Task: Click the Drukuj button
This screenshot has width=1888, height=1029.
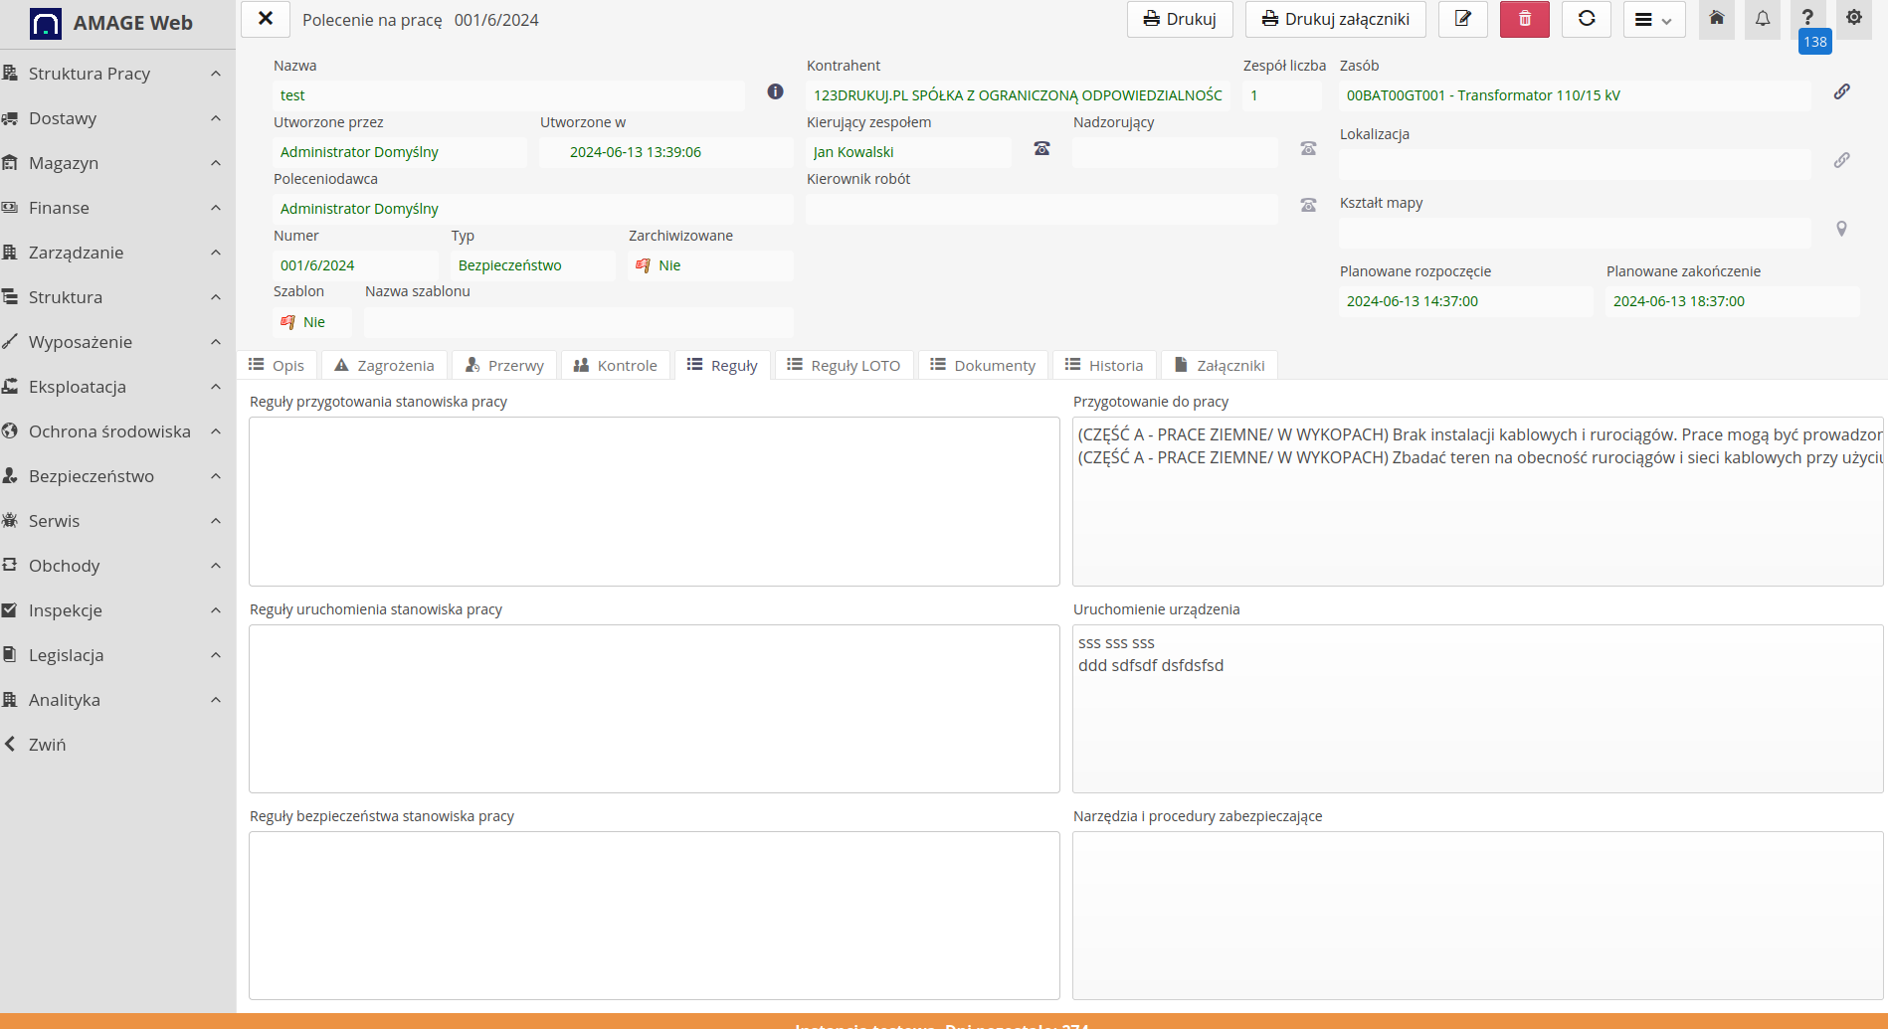Action: click(x=1179, y=19)
